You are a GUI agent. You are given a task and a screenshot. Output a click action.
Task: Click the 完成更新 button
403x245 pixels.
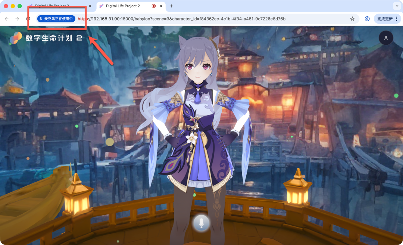pyautogui.click(x=385, y=19)
